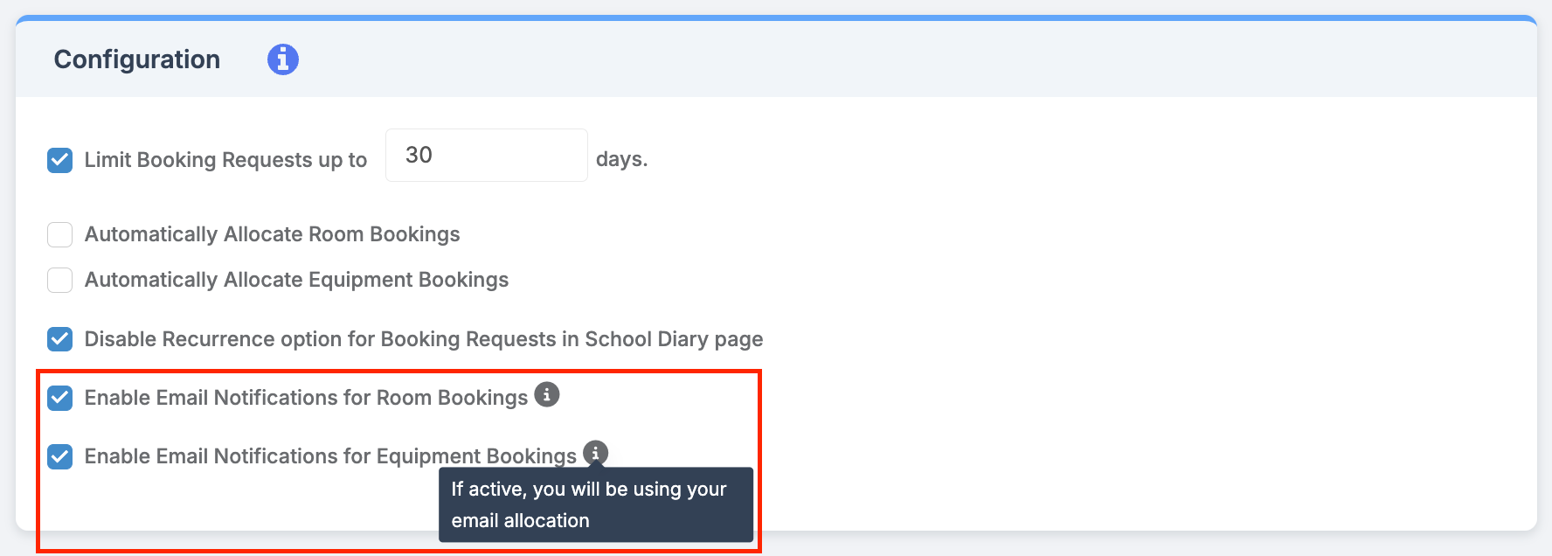Click the days input field showing 30
Viewport: 1552px width, 556px height.
coord(487,156)
